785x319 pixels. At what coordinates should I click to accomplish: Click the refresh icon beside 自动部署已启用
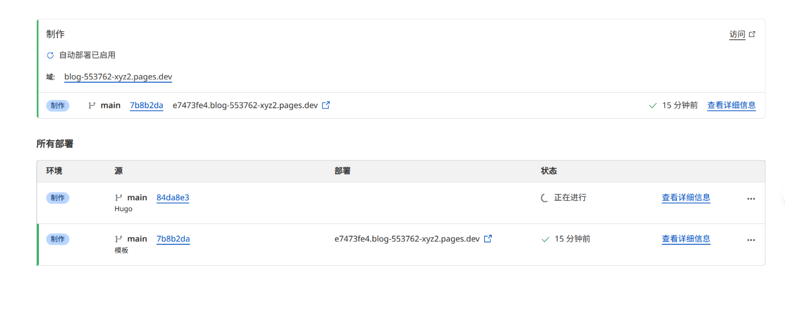tap(50, 56)
